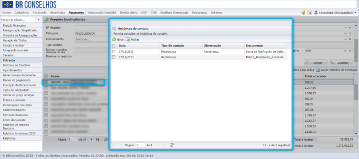Toggle select-all checkbox beside Nome header
This screenshot has height=159, width=359.
coord(46,76)
